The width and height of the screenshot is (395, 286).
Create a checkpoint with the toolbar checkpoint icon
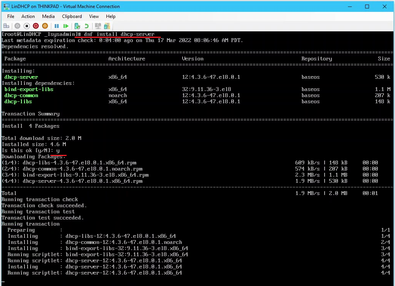(x=77, y=26)
